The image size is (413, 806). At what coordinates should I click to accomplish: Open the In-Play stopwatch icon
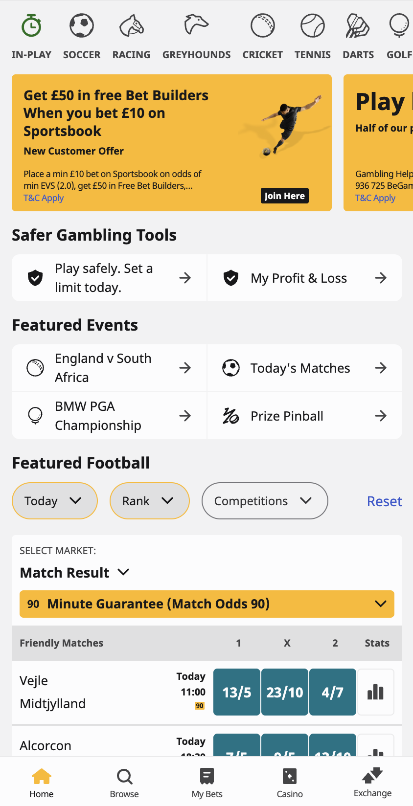[31, 26]
